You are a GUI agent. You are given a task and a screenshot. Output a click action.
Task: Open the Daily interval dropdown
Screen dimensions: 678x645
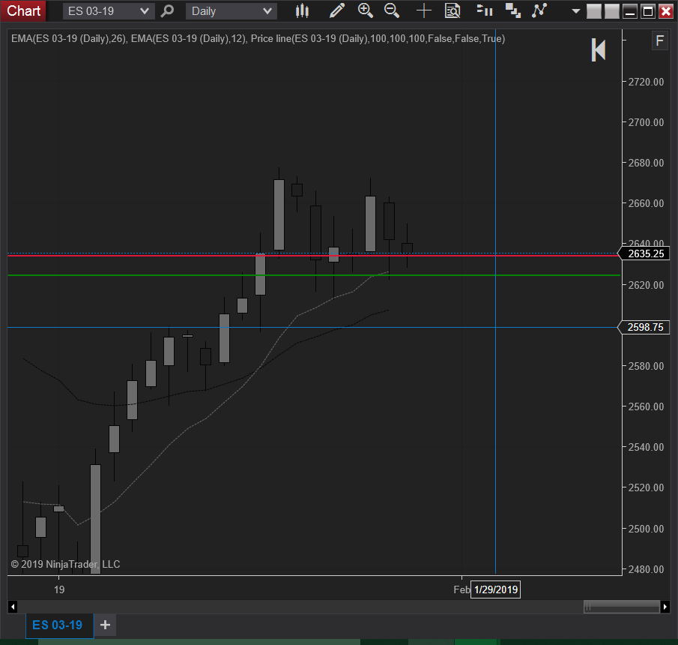tap(231, 10)
